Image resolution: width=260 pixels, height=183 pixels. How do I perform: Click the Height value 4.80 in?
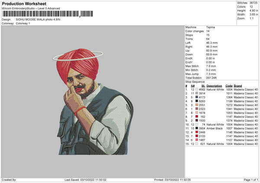tap(253, 10)
